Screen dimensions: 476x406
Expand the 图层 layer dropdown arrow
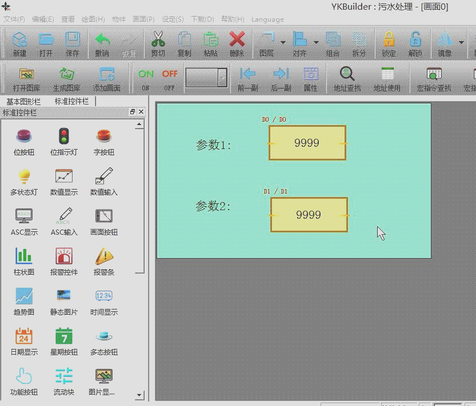(283, 42)
